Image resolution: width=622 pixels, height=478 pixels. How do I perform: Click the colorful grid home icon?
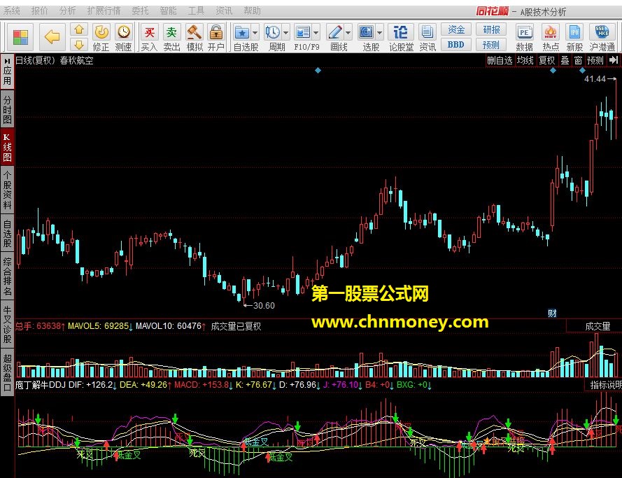click(20, 37)
